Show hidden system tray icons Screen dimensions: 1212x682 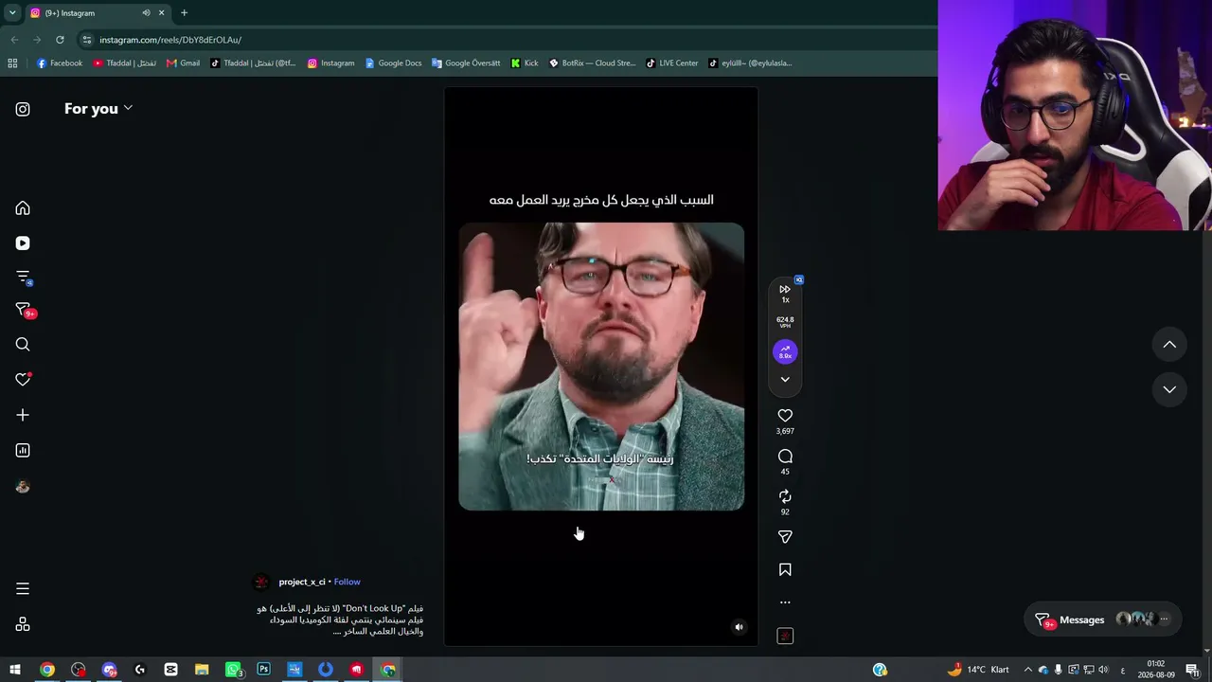tap(1028, 670)
